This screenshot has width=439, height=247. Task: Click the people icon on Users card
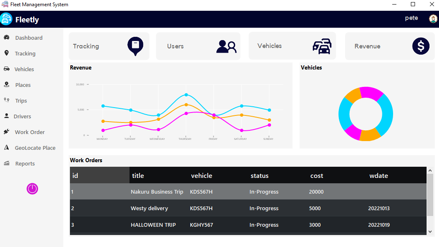click(226, 46)
